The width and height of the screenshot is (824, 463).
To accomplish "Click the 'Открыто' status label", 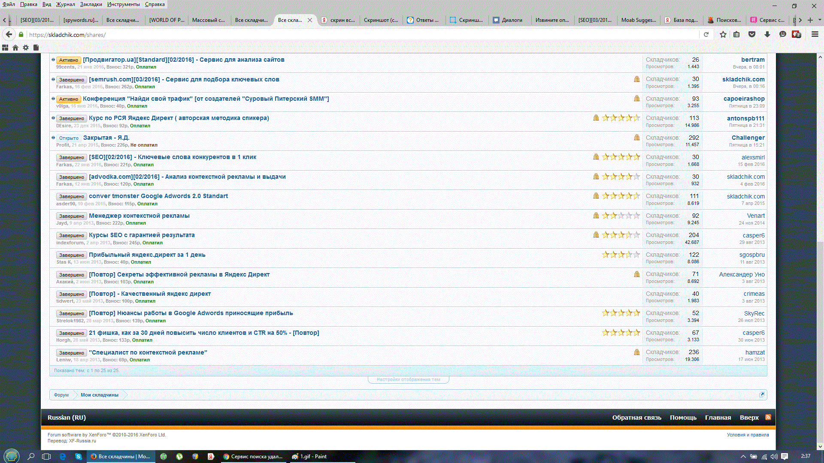I will coord(69,138).
